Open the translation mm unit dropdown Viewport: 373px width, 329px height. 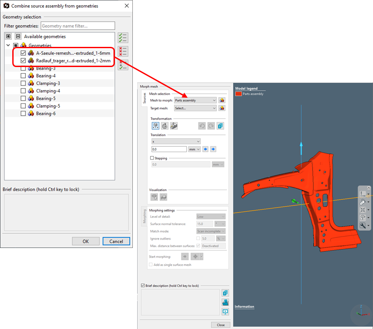point(194,149)
